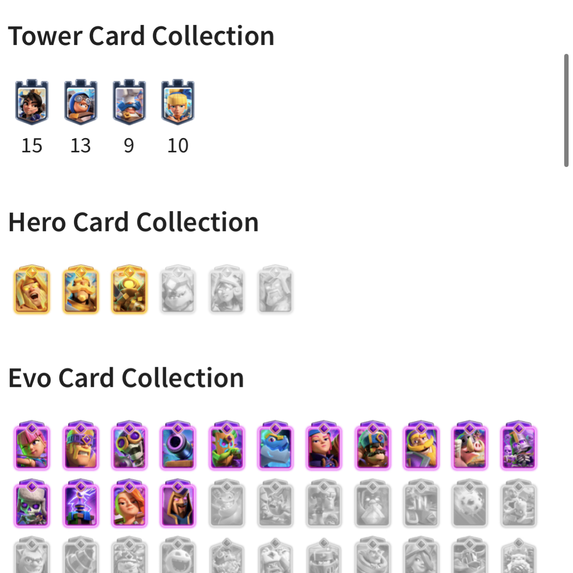Screen dimensions: 573x573
Task: Open the gold-helmeted Knight hero card
Action: (x=80, y=289)
